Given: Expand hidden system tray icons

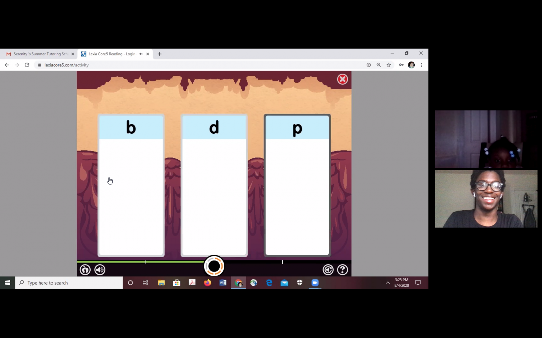Looking at the screenshot, I should [388, 283].
